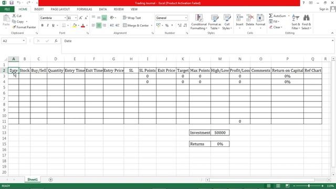Open the Cambria font name dropdown
Screen dimensions: 336x189
[65, 18]
